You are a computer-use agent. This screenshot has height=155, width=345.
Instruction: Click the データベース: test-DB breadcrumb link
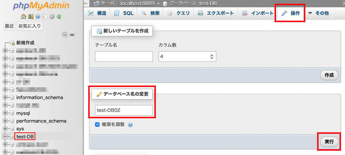point(192,3)
